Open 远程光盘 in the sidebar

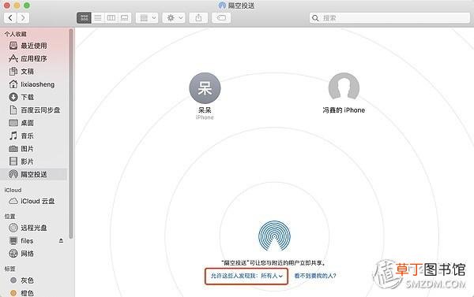[33, 228]
